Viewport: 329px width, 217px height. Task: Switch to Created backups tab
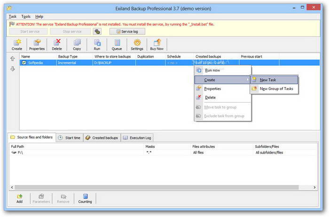click(x=102, y=138)
